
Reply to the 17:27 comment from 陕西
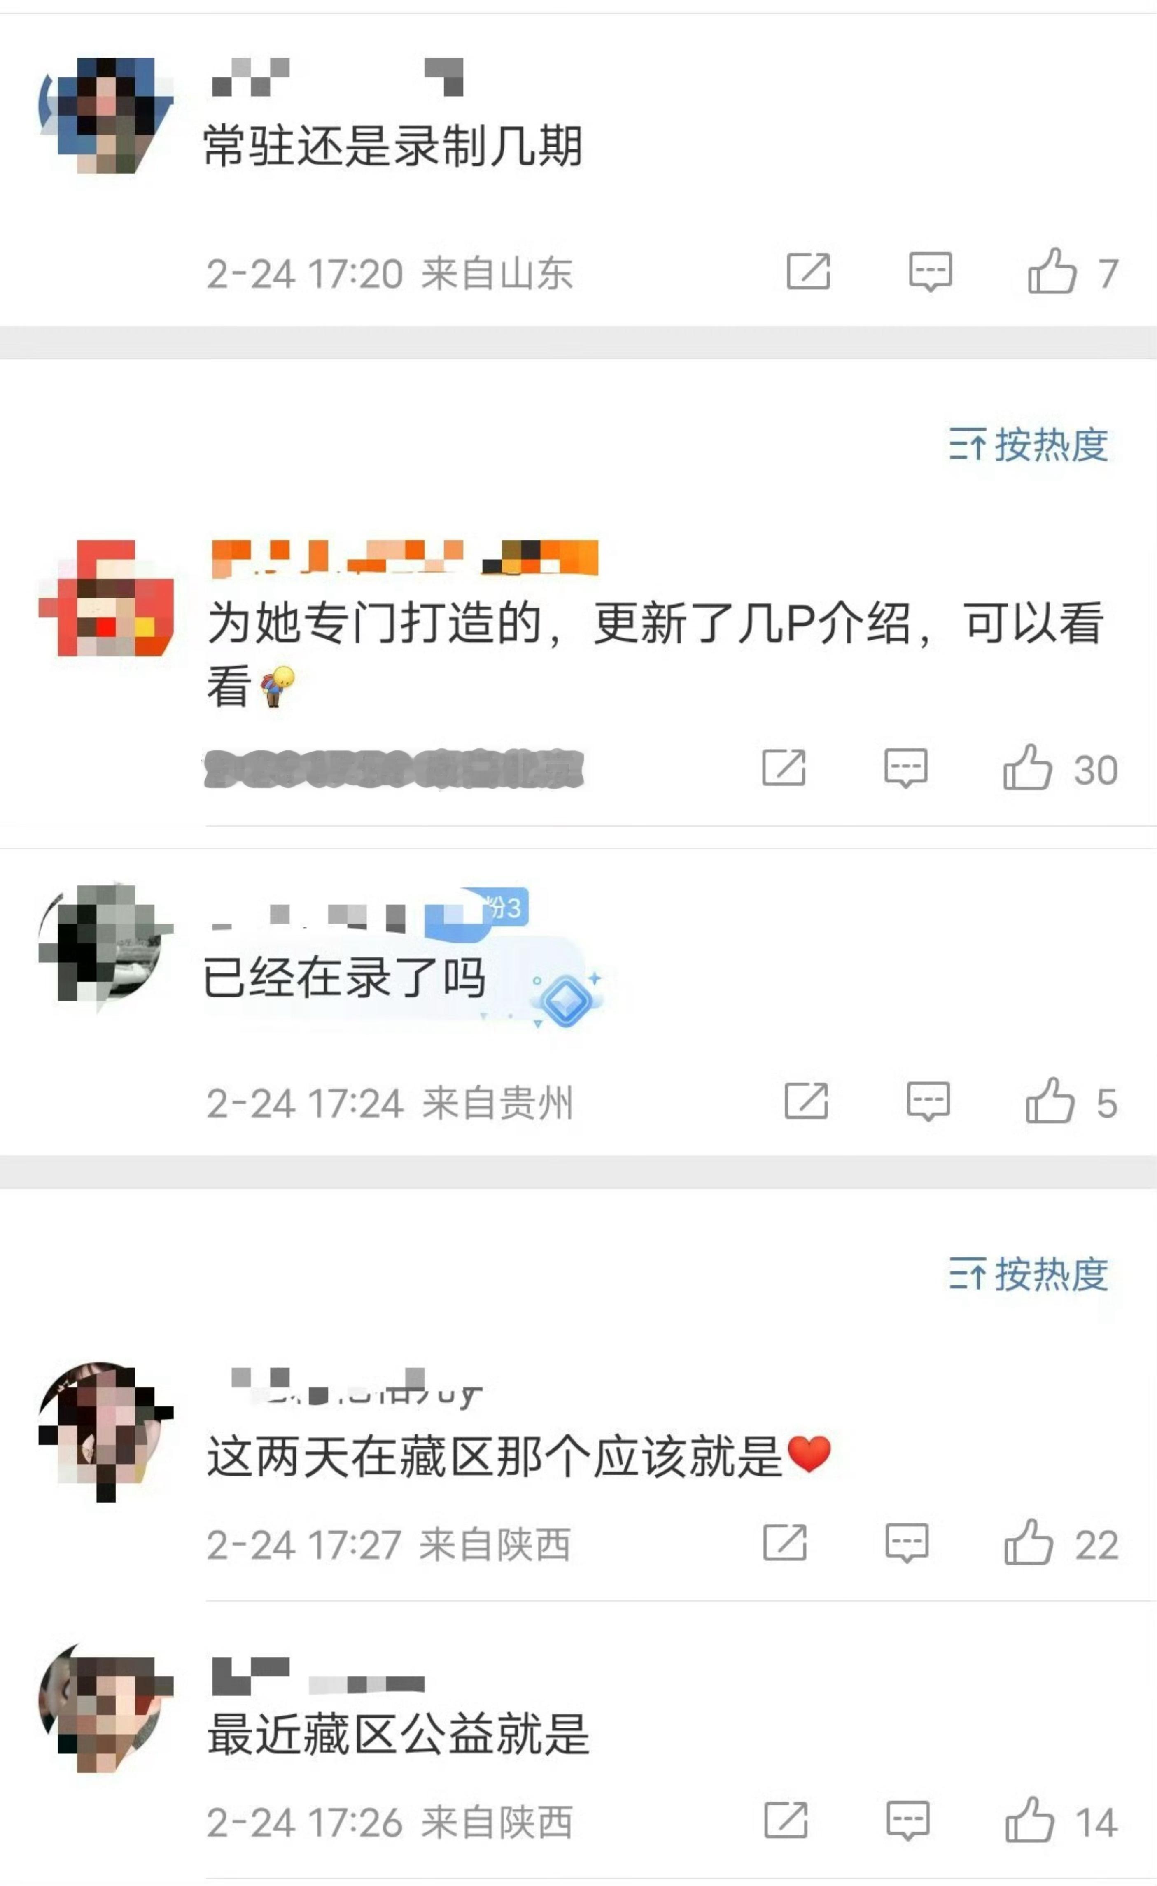(907, 1543)
